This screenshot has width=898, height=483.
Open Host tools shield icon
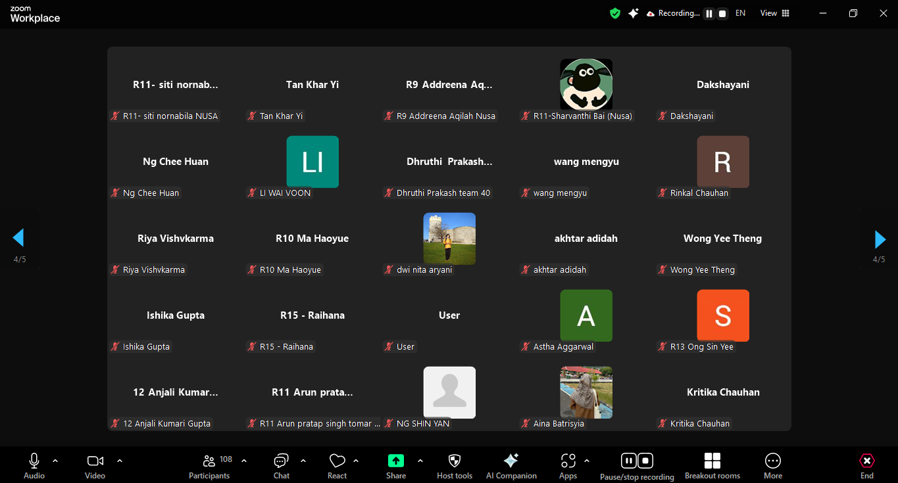point(455,461)
